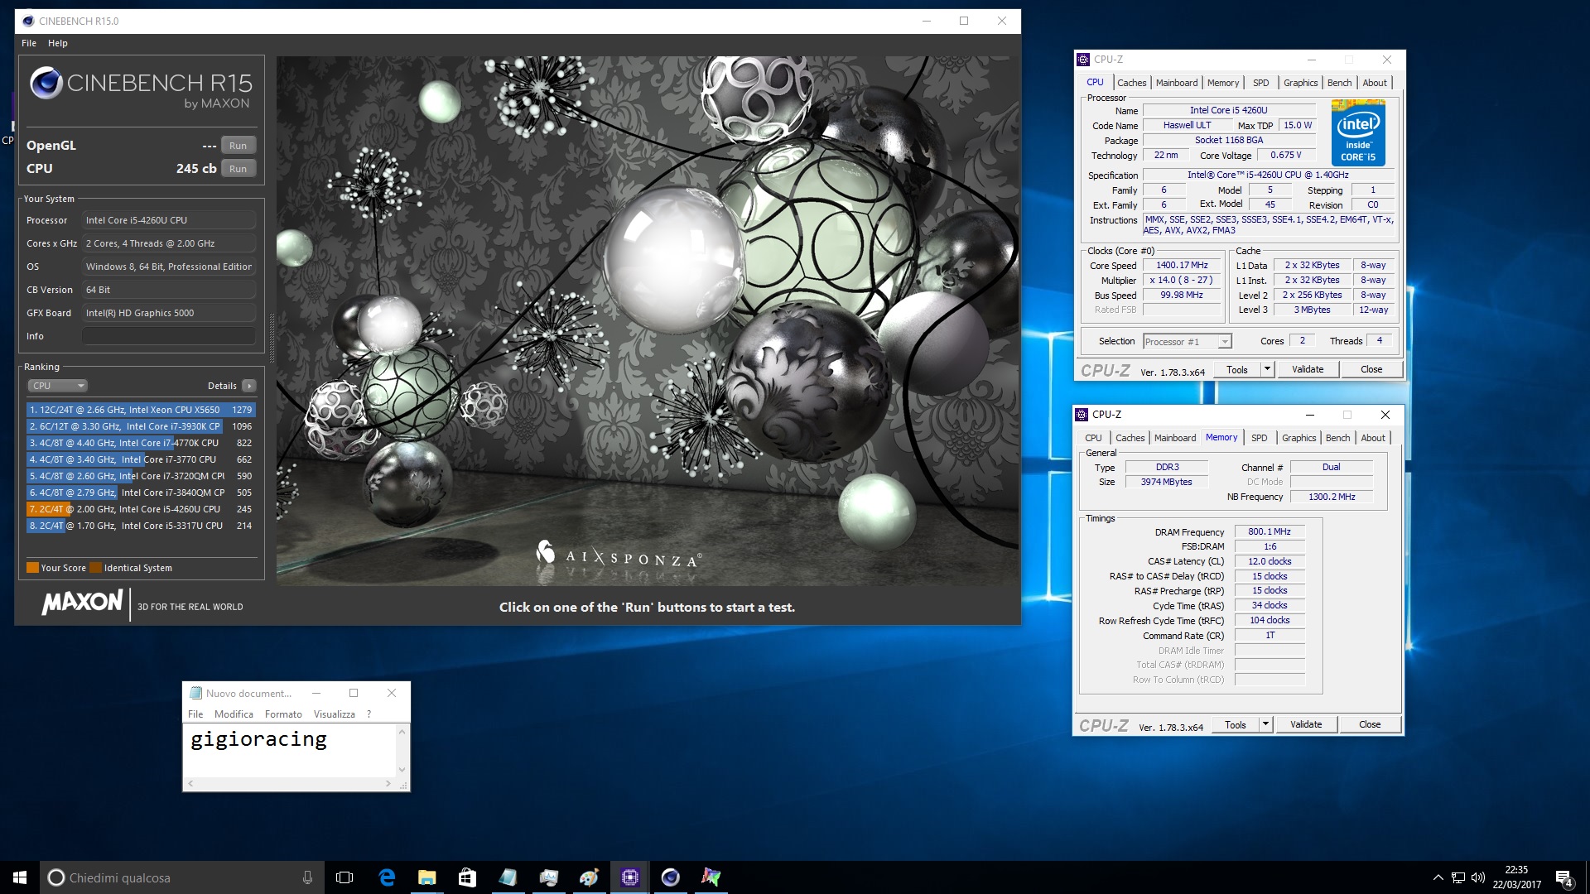Viewport: 1590px width, 894px height.
Task: Select the Core i5-3317U ranking row
Action: [x=141, y=526]
